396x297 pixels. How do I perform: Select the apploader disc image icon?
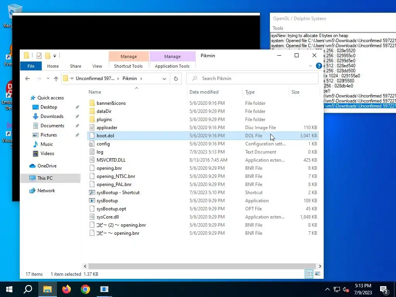[92, 128]
